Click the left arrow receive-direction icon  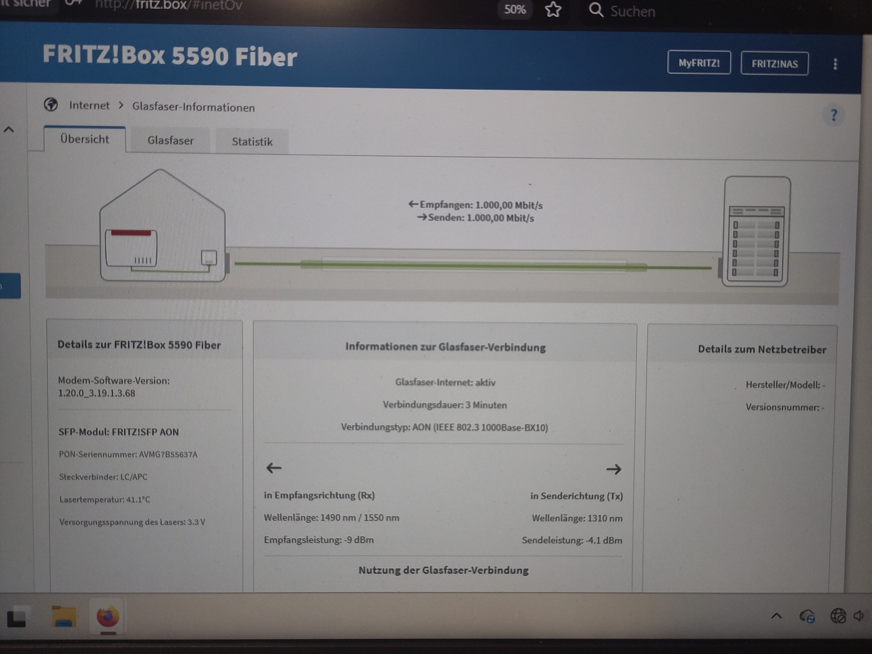coord(274,468)
